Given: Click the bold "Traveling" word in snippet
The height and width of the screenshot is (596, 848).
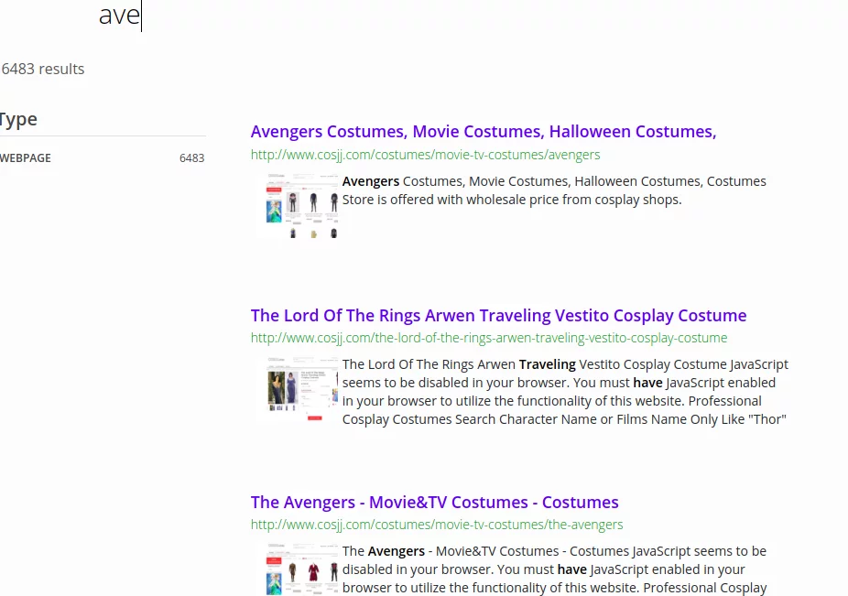Looking at the screenshot, I should (x=547, y=364).
